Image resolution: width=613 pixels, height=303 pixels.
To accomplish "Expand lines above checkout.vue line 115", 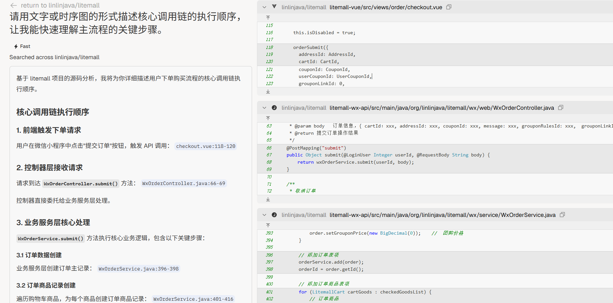I will tap(268, 17).
